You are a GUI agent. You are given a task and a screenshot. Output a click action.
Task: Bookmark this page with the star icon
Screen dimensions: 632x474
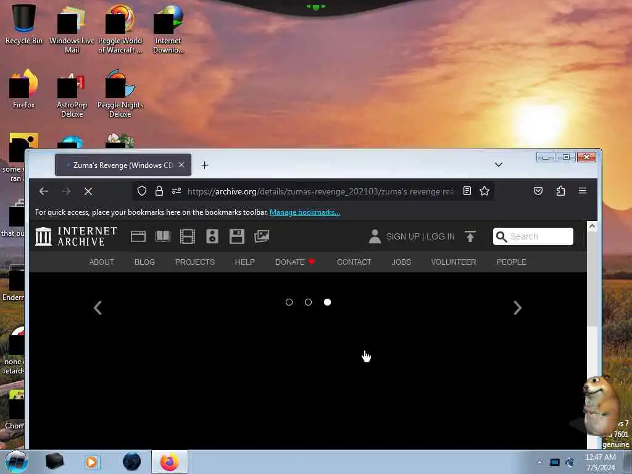[484, 191]
